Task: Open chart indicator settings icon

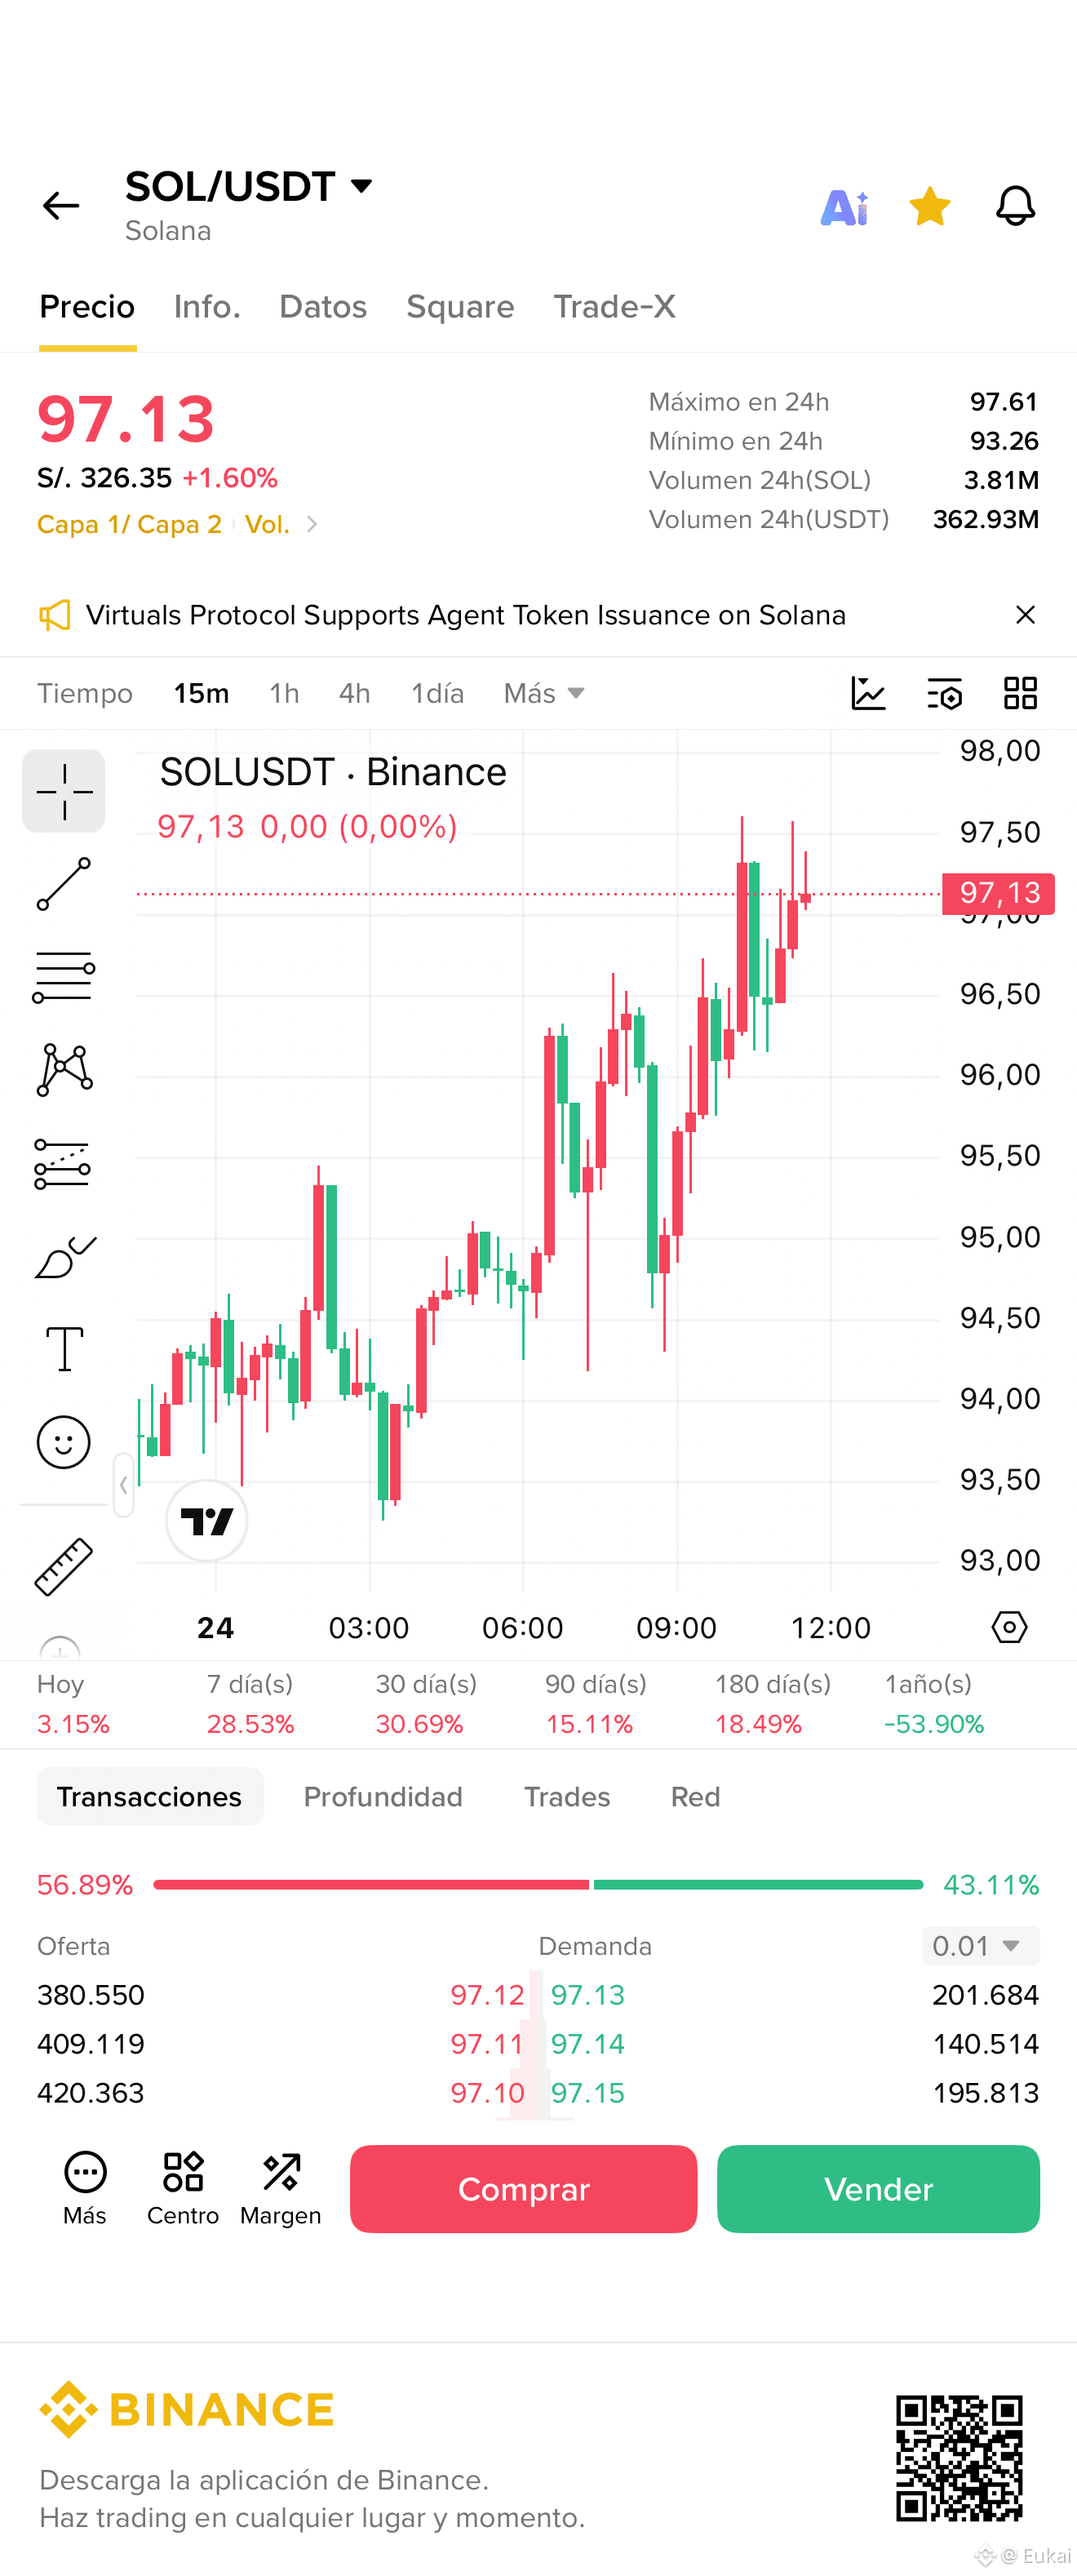Action: [x=944, y=693]
